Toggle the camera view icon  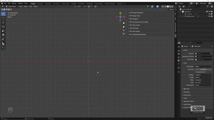pos(123,30)
